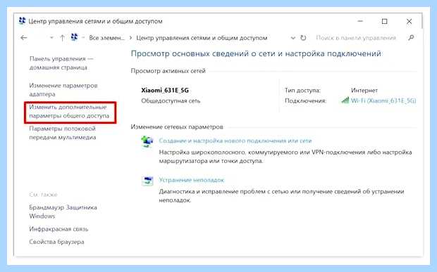Open 'Брандмауэр Защитника Windows' link
The width and height of the screenshot is (437, 272).
[63, 212]
